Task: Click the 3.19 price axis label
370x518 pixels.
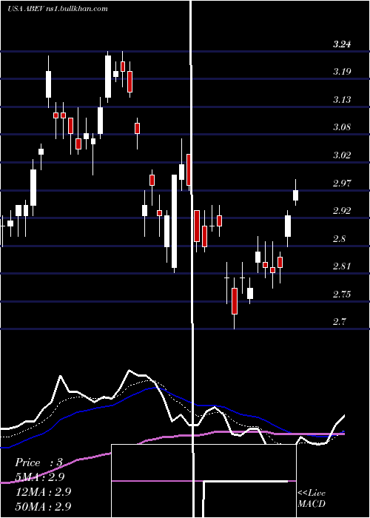Action: (x=342, y=72)
